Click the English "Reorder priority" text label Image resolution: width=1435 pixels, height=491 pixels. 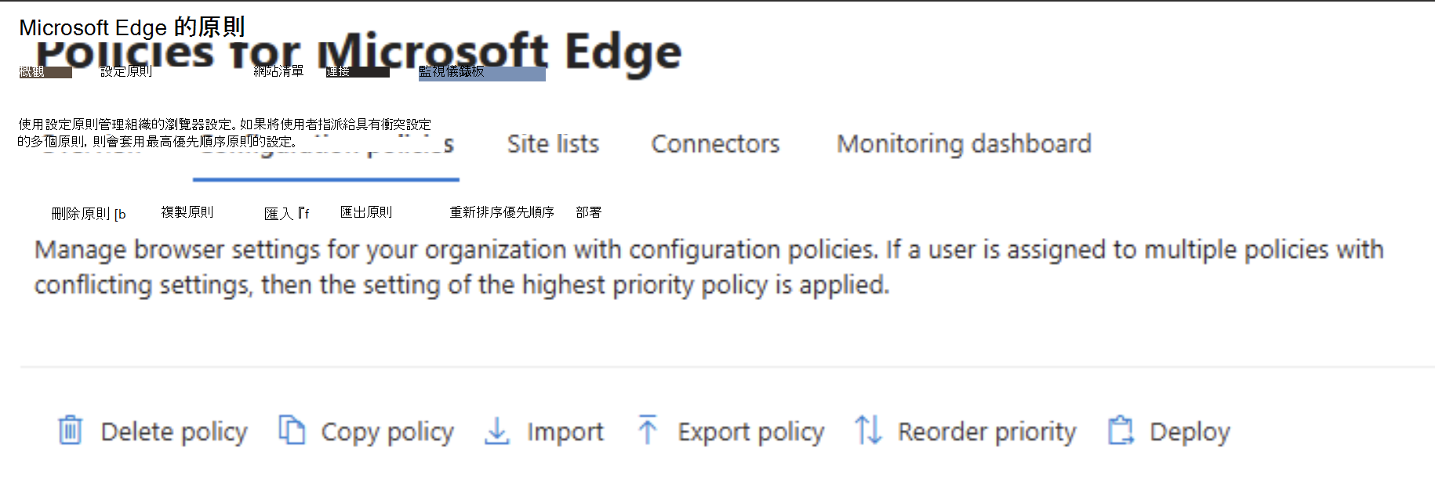click(986, 431)
